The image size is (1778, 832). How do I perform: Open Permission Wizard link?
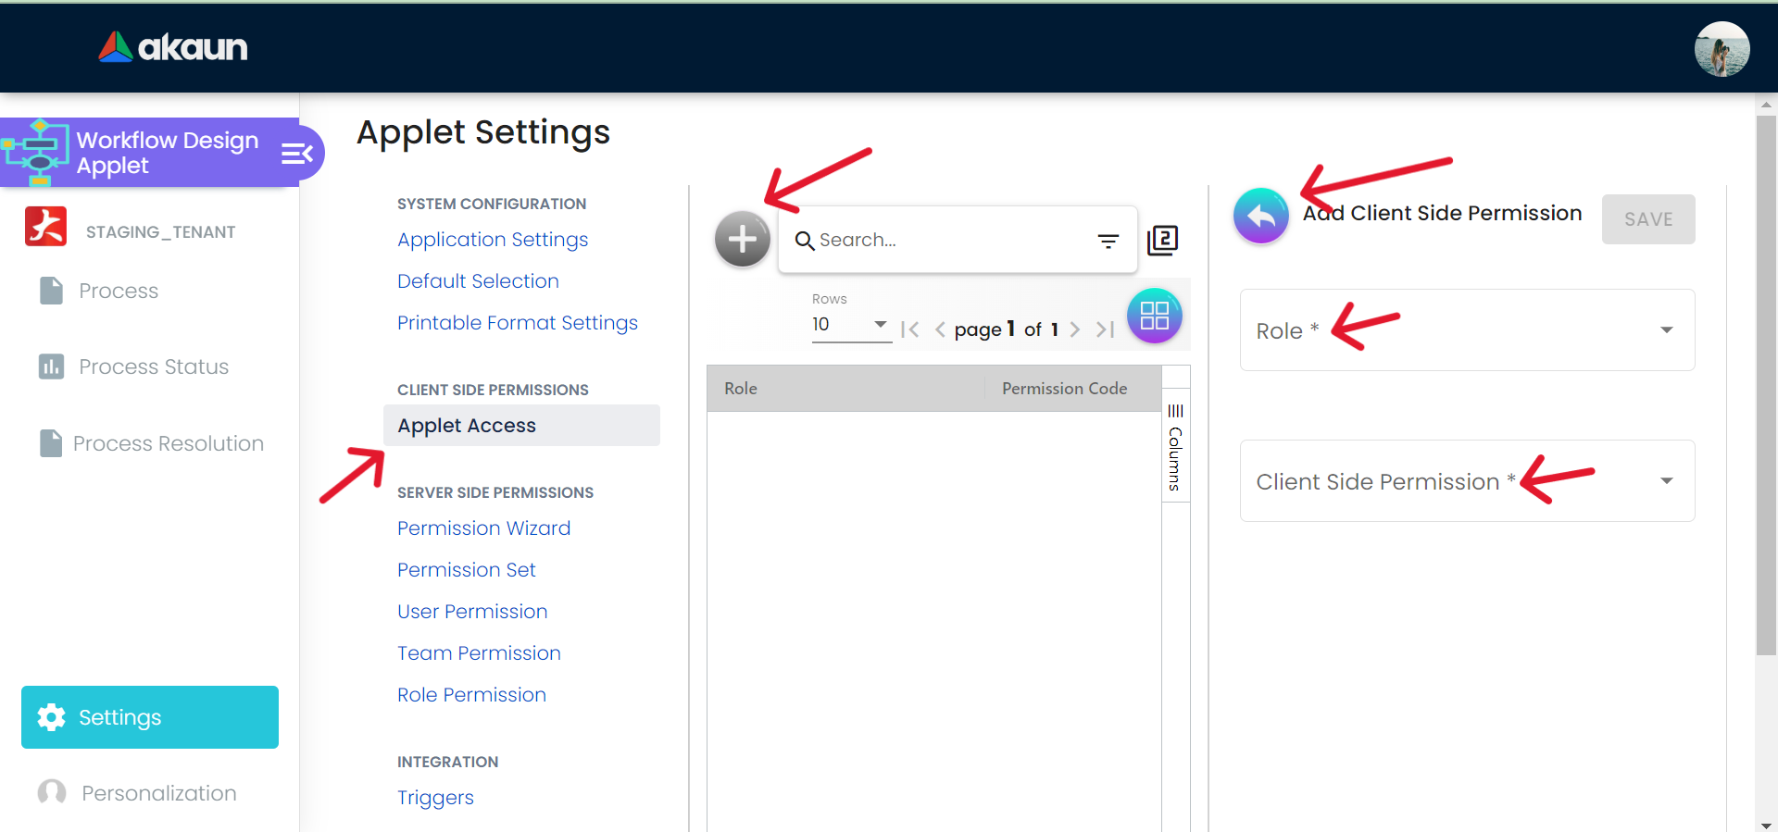pos(483,528)
